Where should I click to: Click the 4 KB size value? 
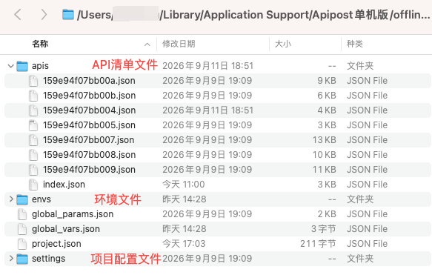click(x=327, y=110)
